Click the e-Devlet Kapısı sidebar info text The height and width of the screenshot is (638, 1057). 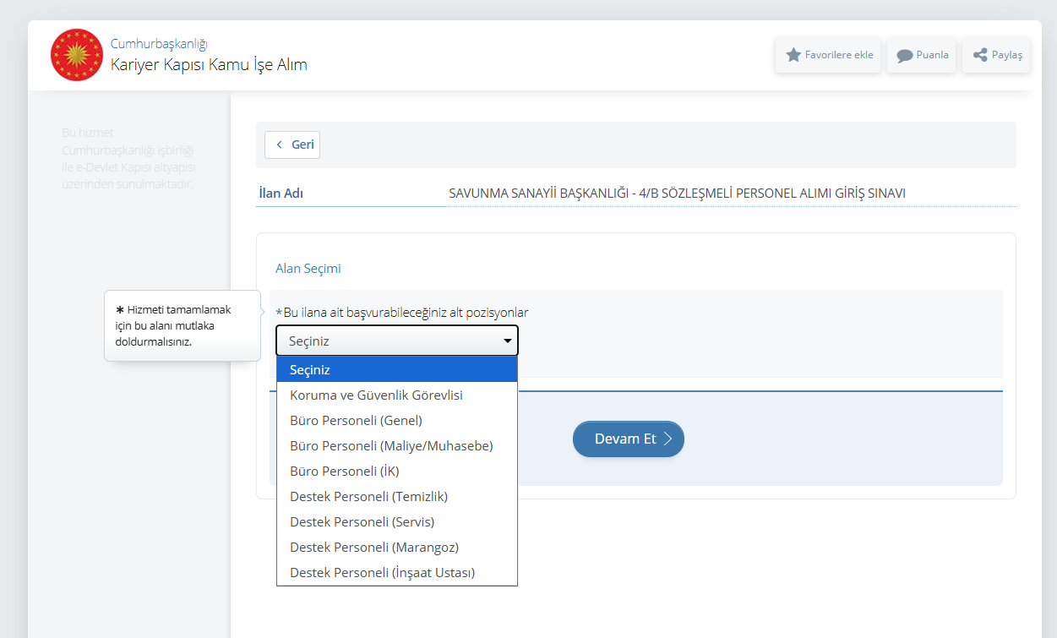click(128, 158)
